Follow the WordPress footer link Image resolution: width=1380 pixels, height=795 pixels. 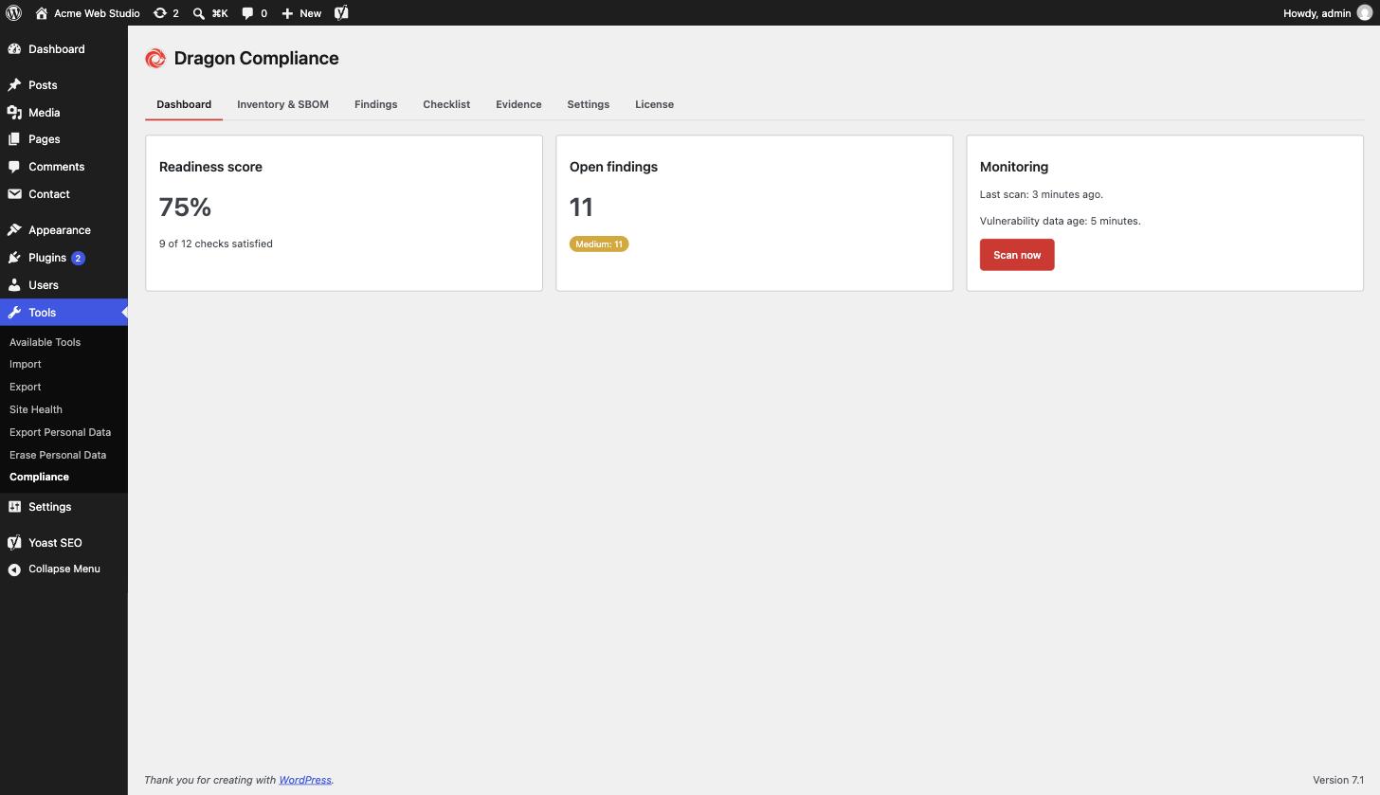point(305,780)
